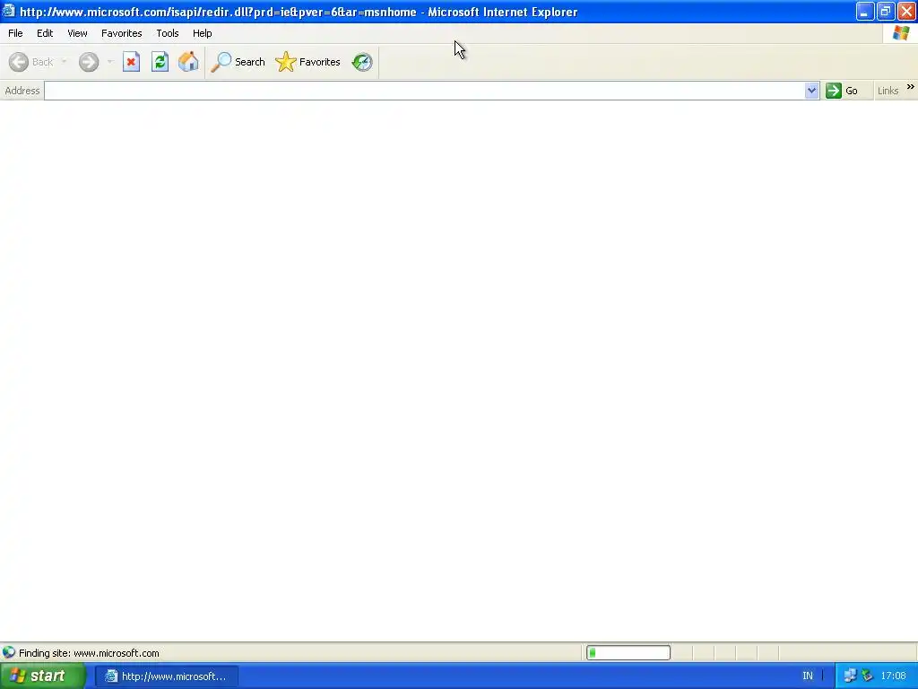Viewport: 918px width, 689px height.
Task: Open the Favorites star panel
Action: tap(308, 62)
